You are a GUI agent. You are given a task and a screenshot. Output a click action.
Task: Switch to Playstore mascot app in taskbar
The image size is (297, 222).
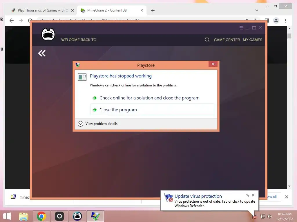pos(77,216)
